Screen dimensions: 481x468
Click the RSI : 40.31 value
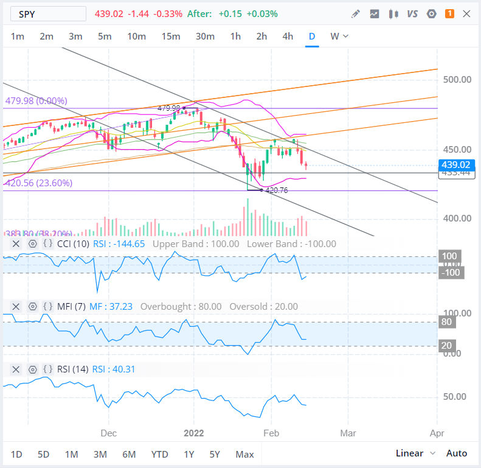[x=114, y=369]
